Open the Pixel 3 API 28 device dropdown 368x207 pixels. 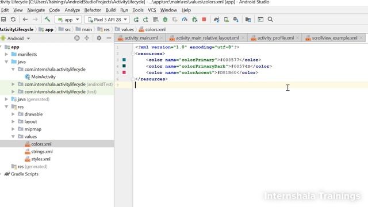107,20
